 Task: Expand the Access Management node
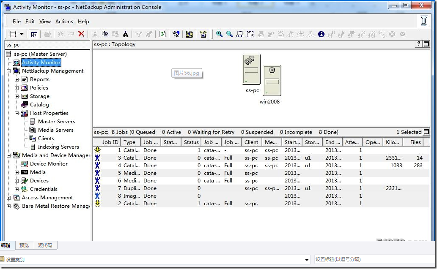click(8, 198)
